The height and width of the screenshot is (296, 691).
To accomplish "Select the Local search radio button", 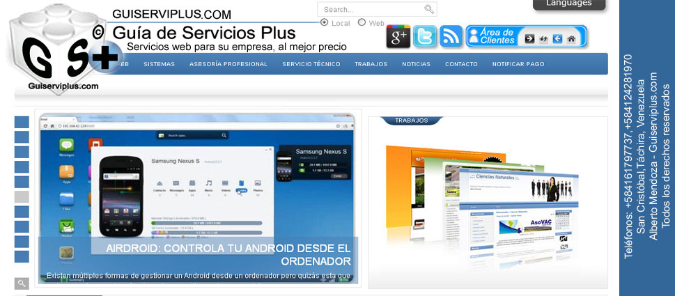I will point(325,22).
